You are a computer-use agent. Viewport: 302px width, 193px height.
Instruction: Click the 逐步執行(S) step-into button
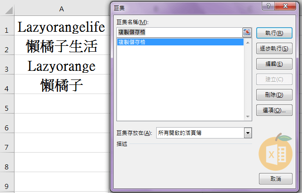coord(274,49)
